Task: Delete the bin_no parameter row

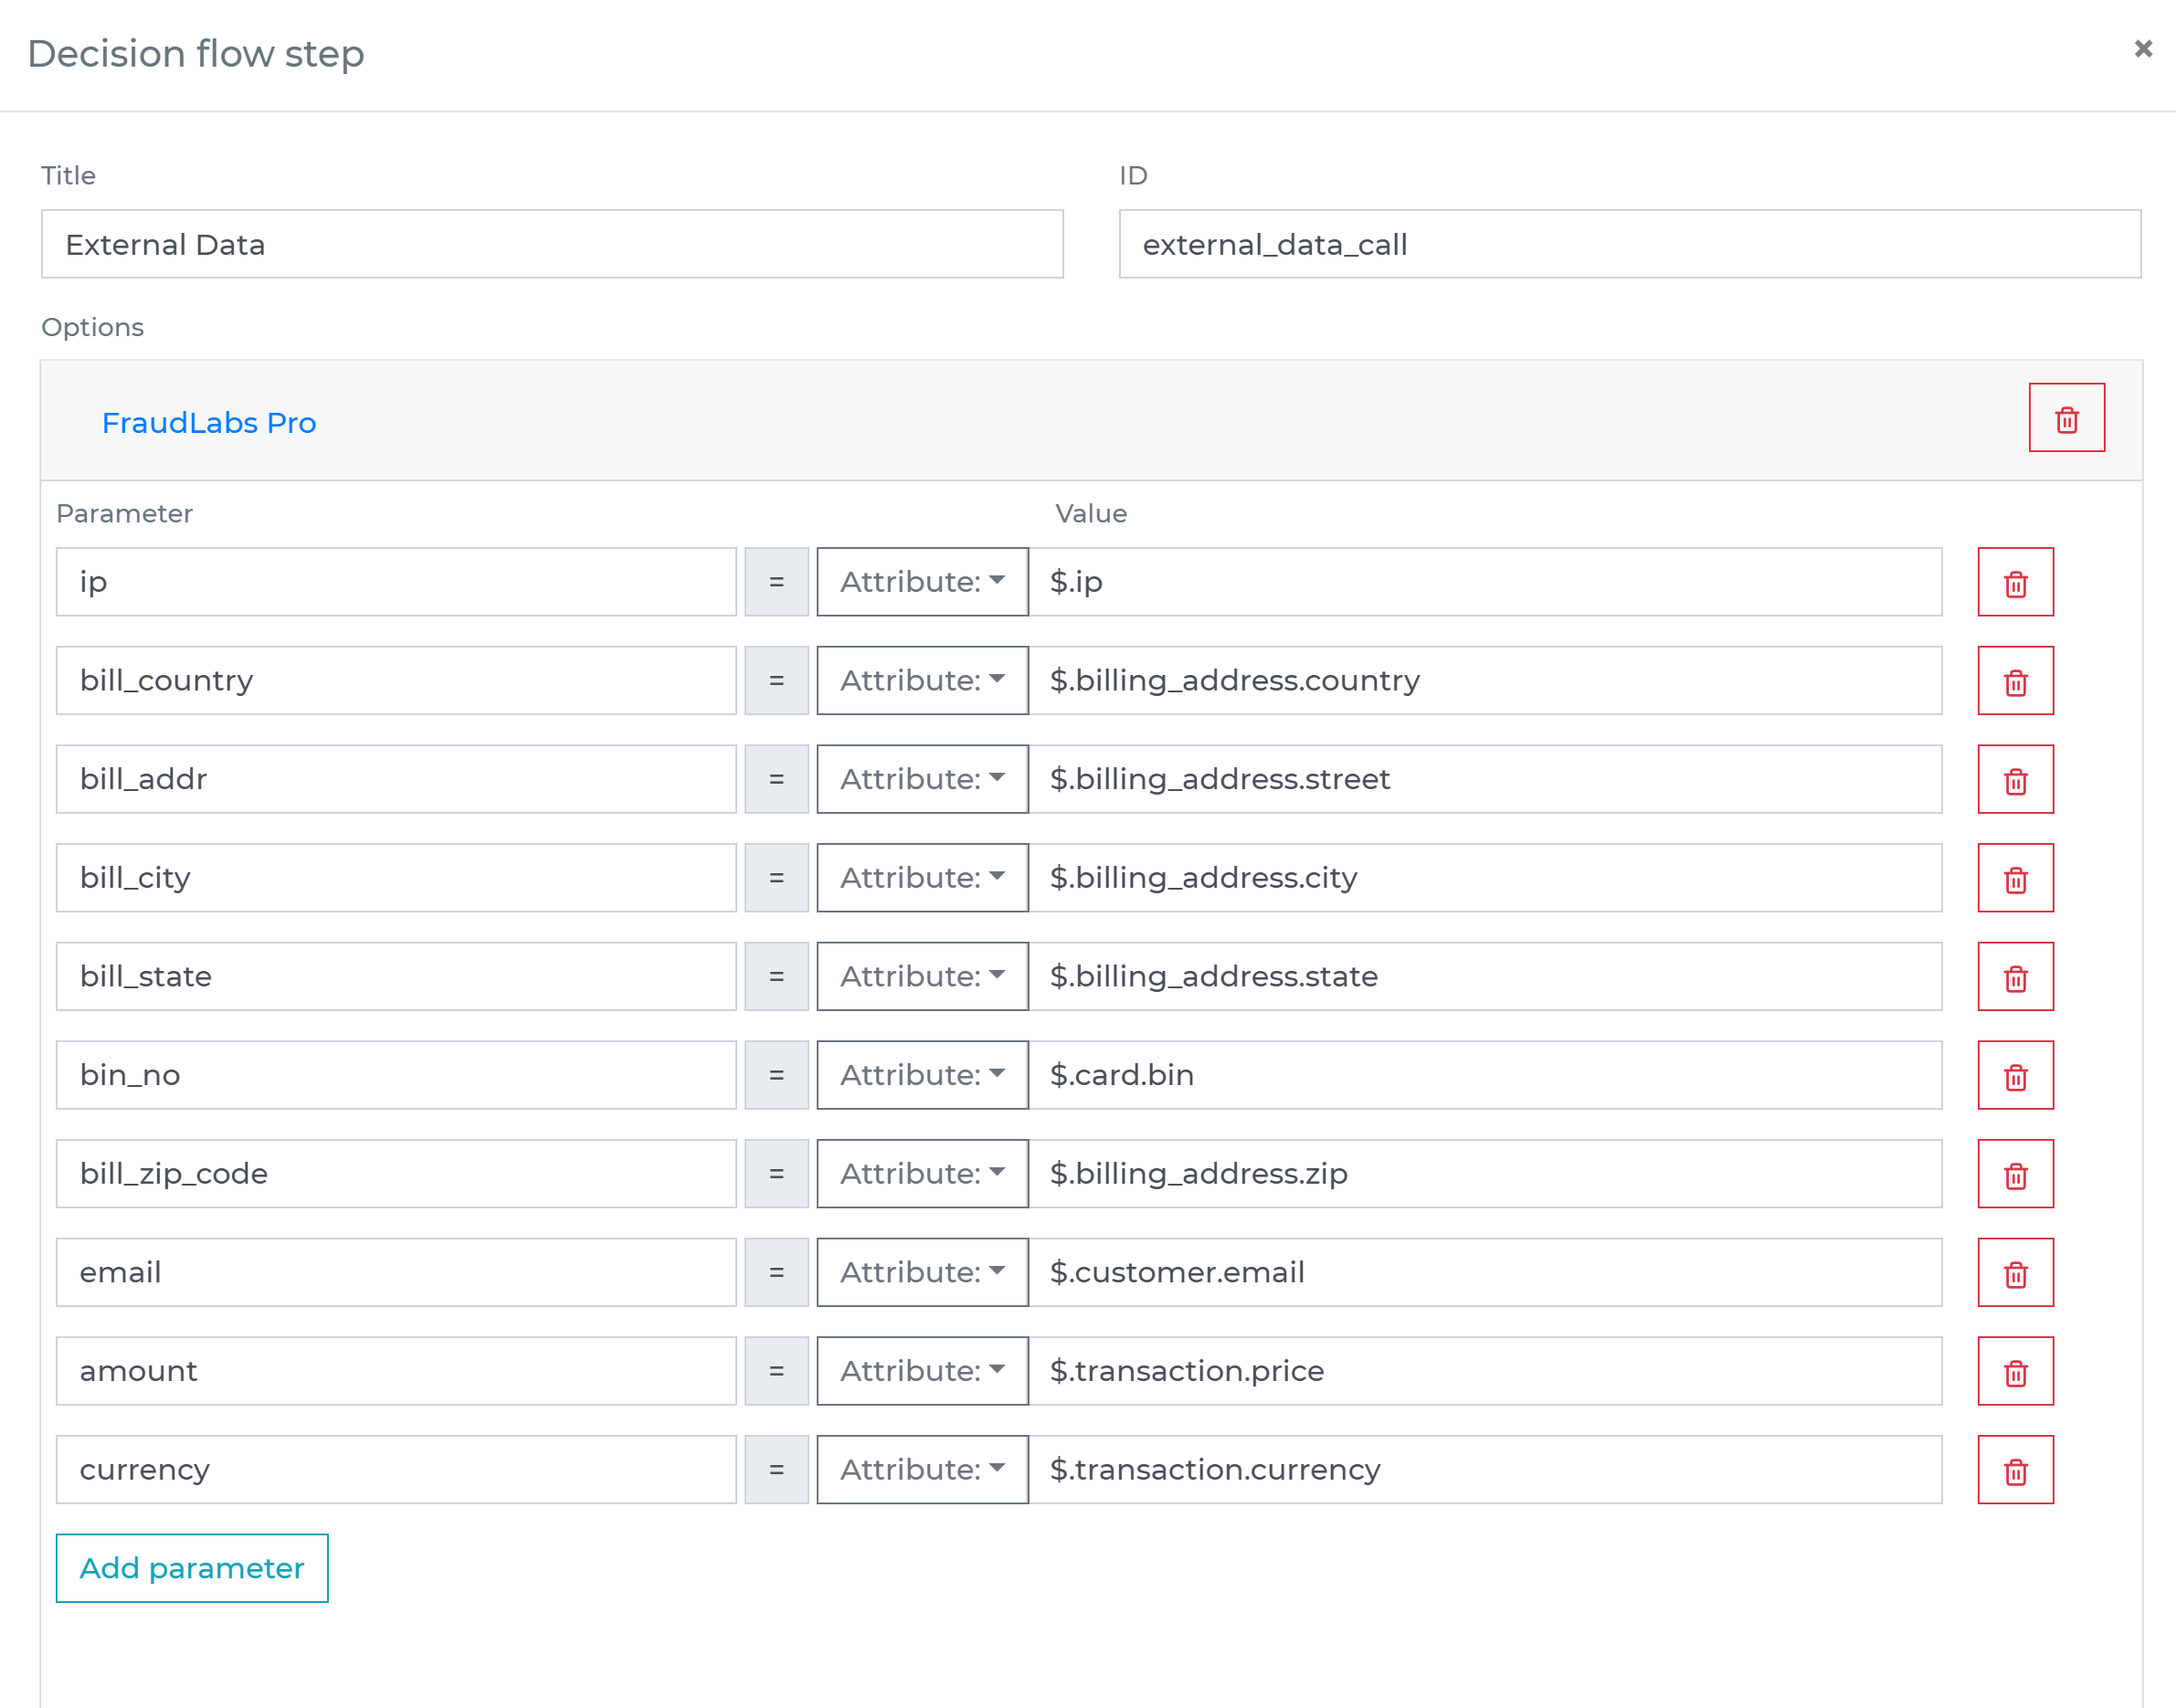Action: click(x=2015, y=1075)
